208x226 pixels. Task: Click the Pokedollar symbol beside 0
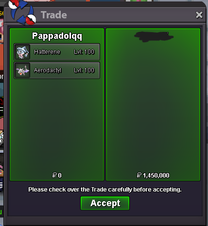pos(54,175)
